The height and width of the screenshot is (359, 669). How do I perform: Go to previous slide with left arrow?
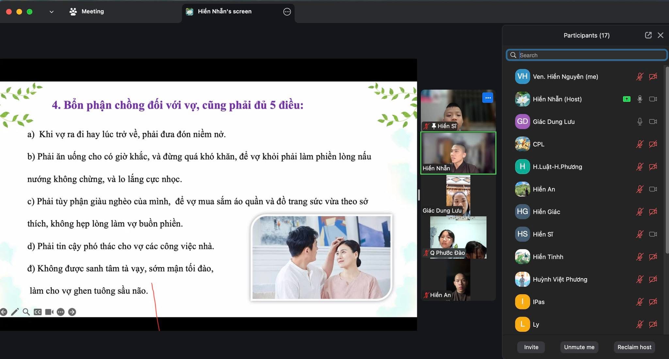coord(4,312)
